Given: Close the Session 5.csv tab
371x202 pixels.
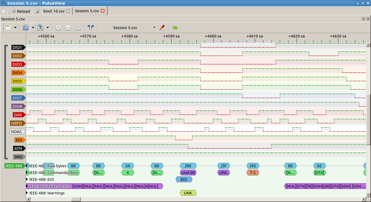Looking at the screenshot, I should [103, 11].
